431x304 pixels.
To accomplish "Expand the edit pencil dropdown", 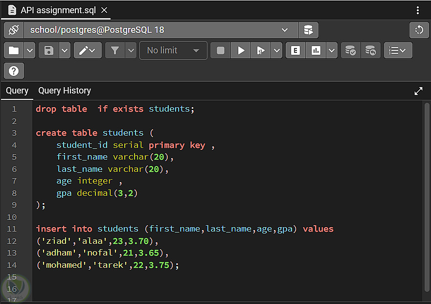I will [x=88, y=50].
